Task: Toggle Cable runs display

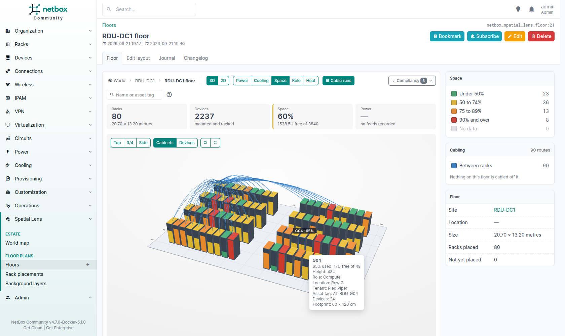Action: click(x=338, y=81)
